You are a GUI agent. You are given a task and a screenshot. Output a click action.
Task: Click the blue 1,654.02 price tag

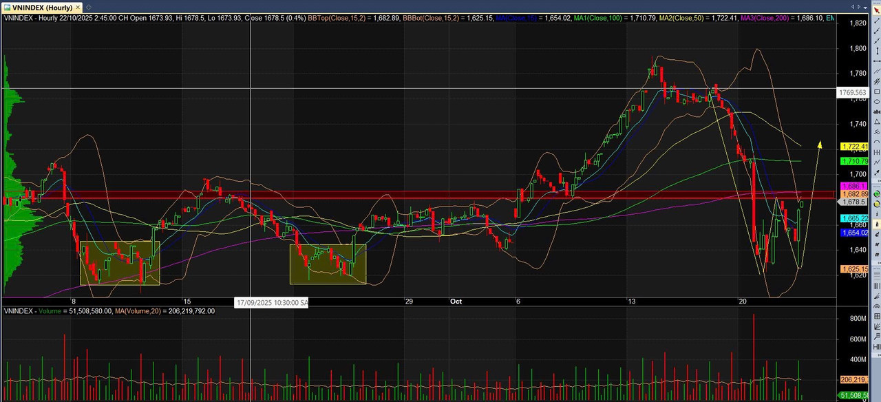click(x=853, y=233)
